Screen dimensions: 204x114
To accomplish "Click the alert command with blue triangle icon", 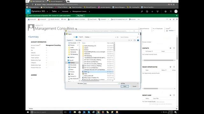I will (x=32, y=19).
